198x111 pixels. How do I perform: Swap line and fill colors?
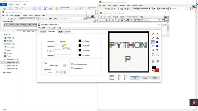(153, 71)
